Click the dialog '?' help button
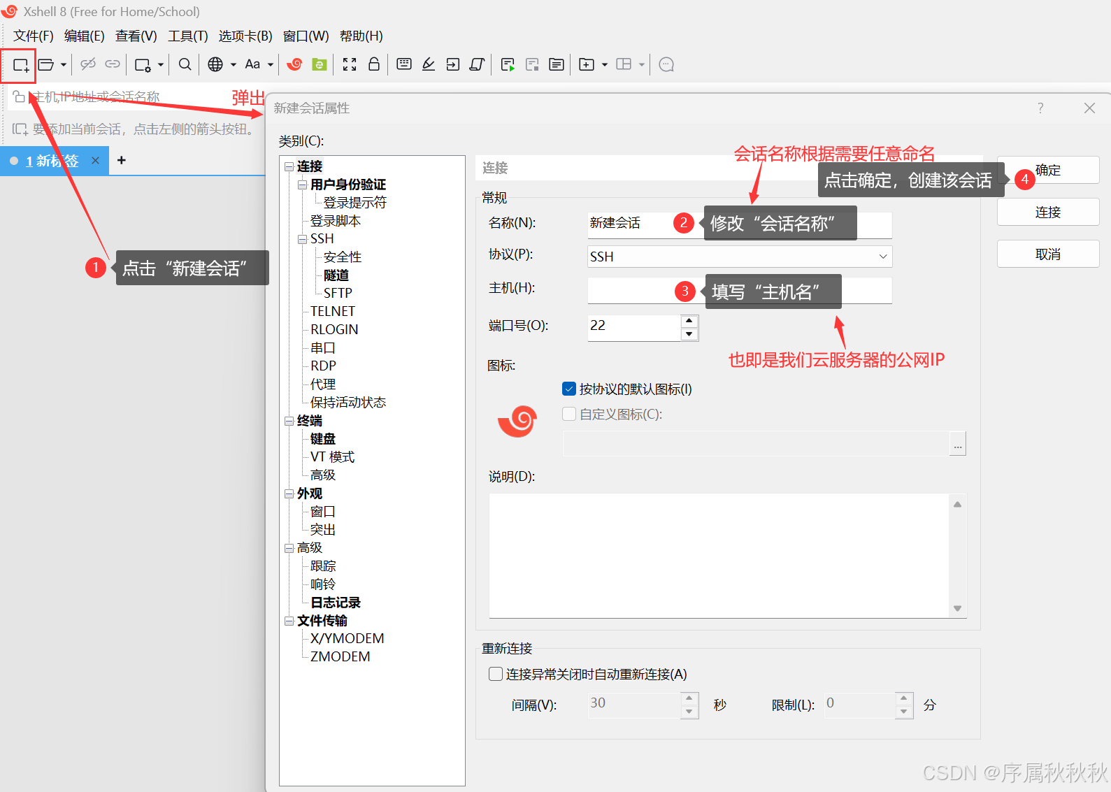The width and height of the screenshot is (1111, 792). [1040, 108]
